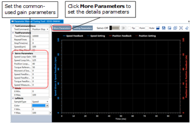Select the SampleType row label
Screen dimensions: 190x123
[20, 102]
